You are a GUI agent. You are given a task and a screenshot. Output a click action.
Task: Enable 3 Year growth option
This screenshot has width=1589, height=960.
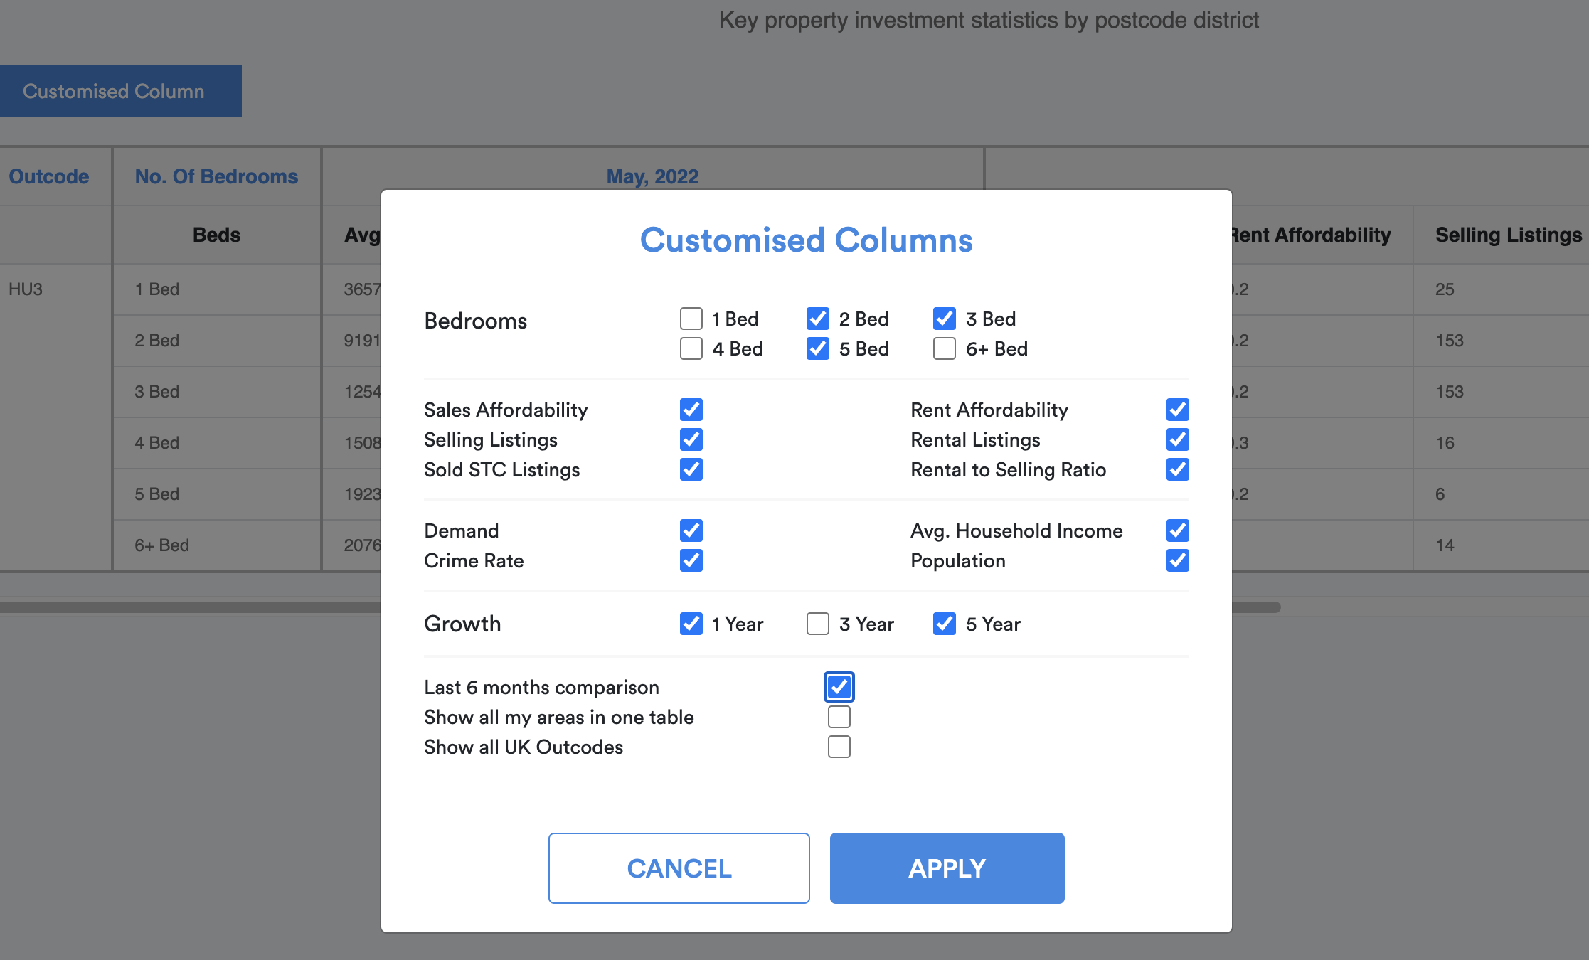pos(817,624)
